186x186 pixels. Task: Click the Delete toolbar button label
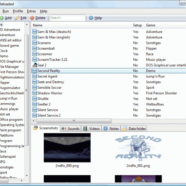(40, 18)
